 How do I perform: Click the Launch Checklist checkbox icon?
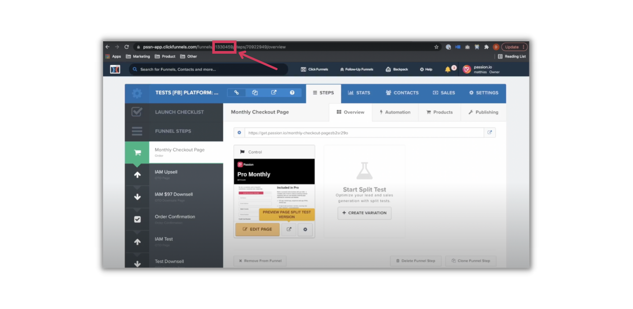pos(137,112)
